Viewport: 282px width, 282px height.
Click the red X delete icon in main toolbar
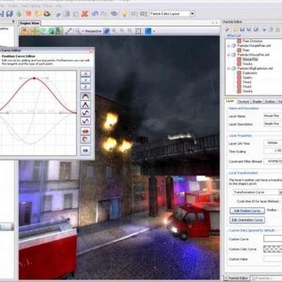coord(85,14)
